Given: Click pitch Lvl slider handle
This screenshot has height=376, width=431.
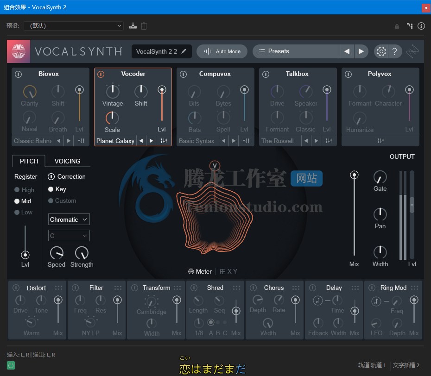Looking at the screenshot, I should [x=25, y=255].
